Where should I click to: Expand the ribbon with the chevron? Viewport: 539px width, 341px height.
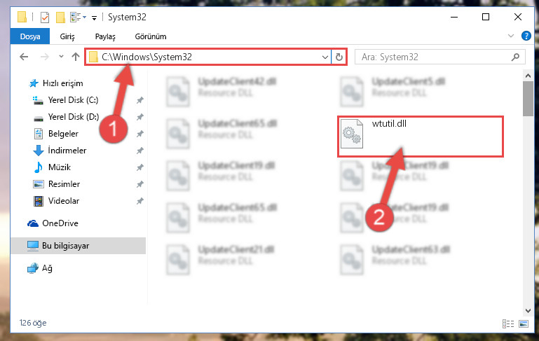511,36
